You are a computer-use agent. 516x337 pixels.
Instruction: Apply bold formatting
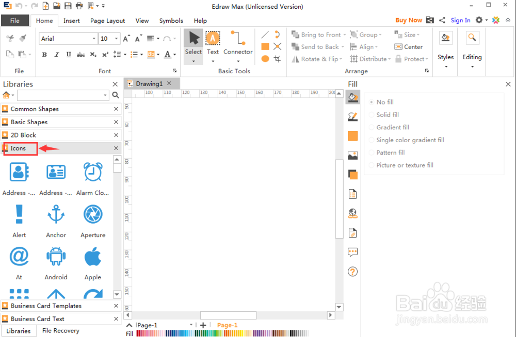tap(44, 55)
